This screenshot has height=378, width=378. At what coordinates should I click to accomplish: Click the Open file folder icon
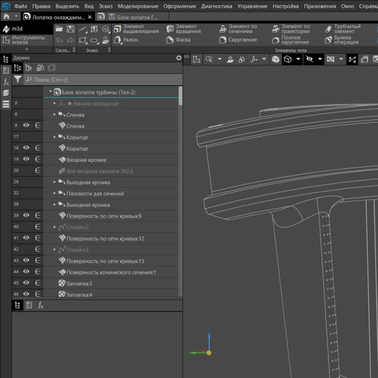coord(59,29)
